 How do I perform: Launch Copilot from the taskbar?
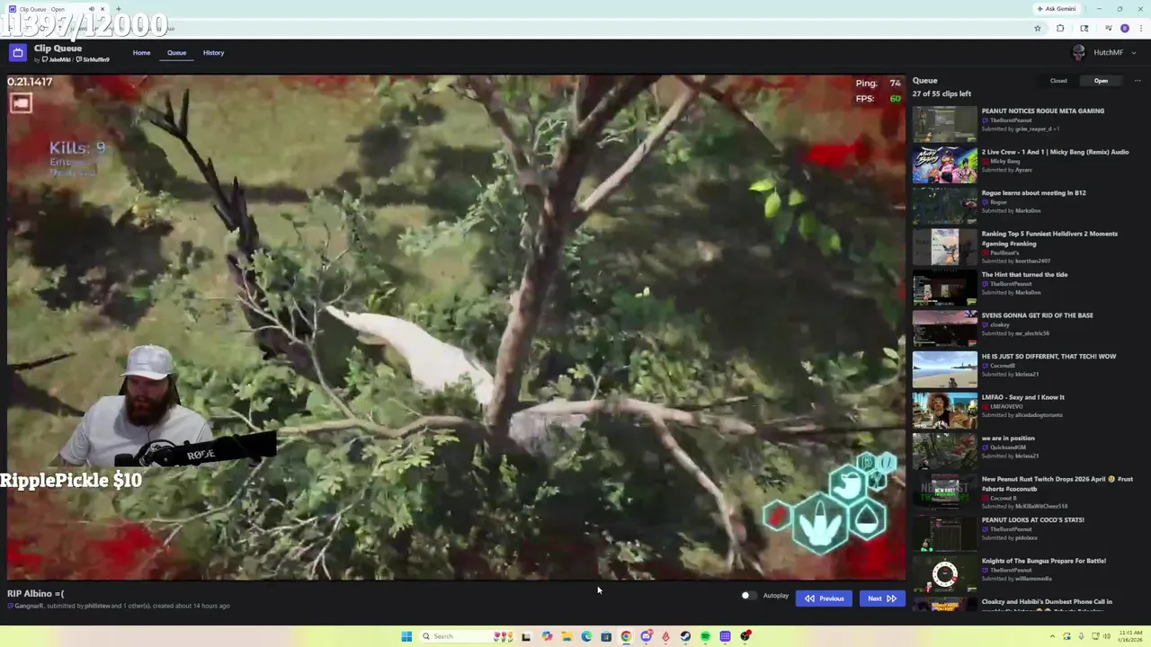point(547,636)
